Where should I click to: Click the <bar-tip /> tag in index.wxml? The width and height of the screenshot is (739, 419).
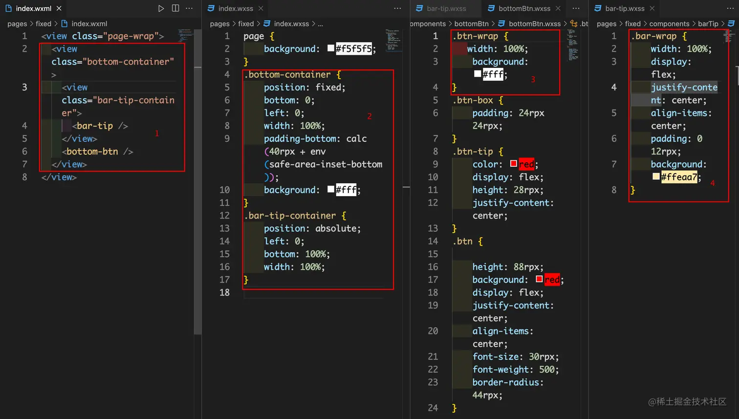100,126
